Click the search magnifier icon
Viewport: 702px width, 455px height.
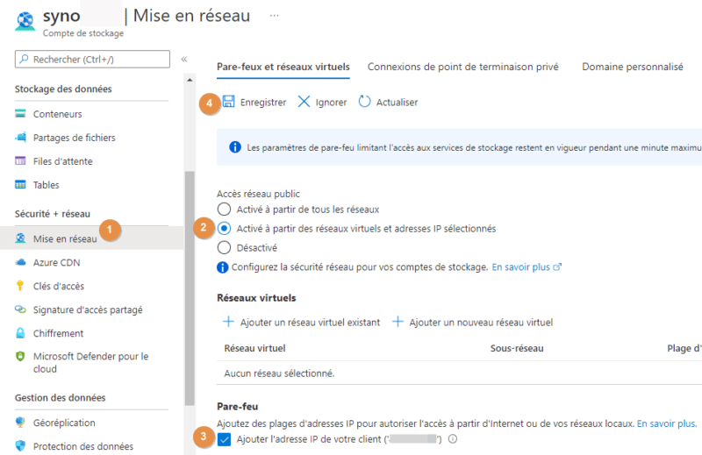pyautogui.click(x=24, y=59)
